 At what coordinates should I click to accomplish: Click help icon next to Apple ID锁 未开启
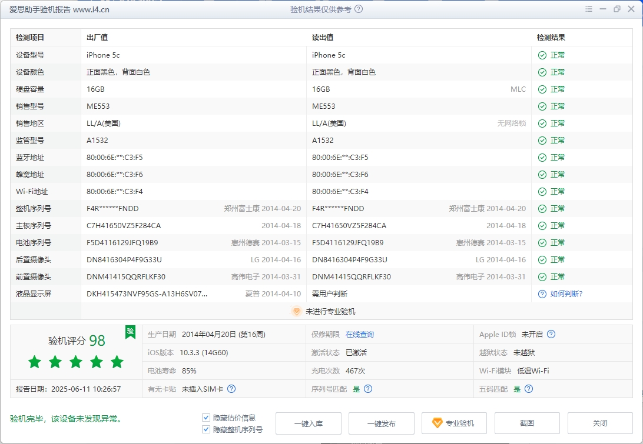[x=551, y=334]
